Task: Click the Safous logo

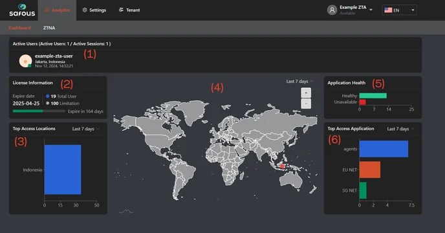Action: tap(22, 10)
